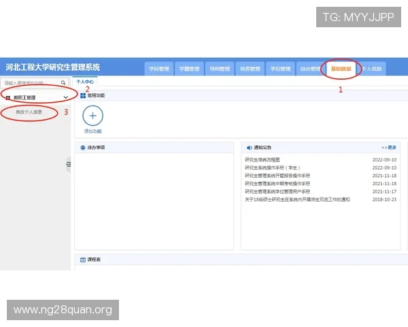This screenshot has width=408, height=327.
Task: Open notice 研究生培养流程图
Action: (262, 159)
